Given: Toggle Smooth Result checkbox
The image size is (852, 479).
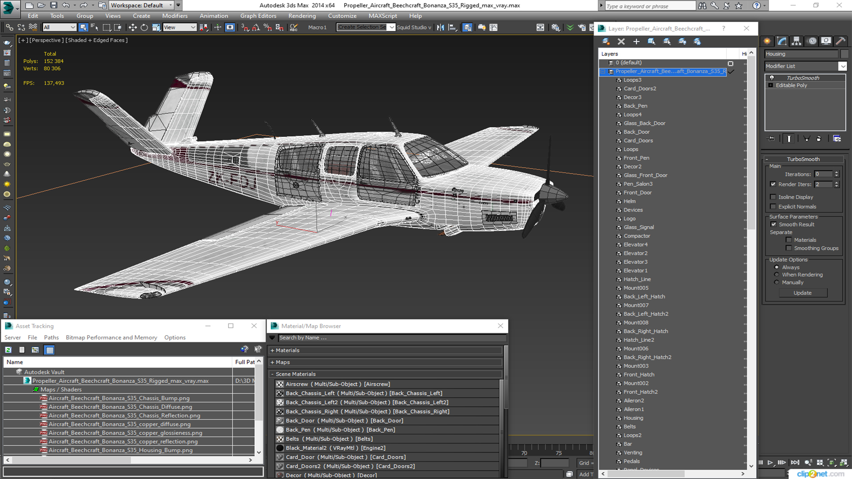Looking at the screenshot, I should [773, 224].
